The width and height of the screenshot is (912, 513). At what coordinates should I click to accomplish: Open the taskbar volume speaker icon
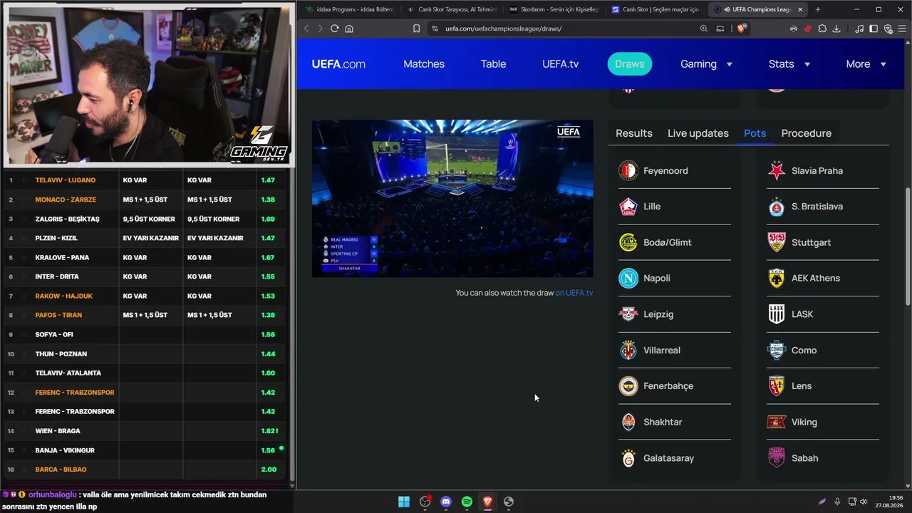pos(864,502)
